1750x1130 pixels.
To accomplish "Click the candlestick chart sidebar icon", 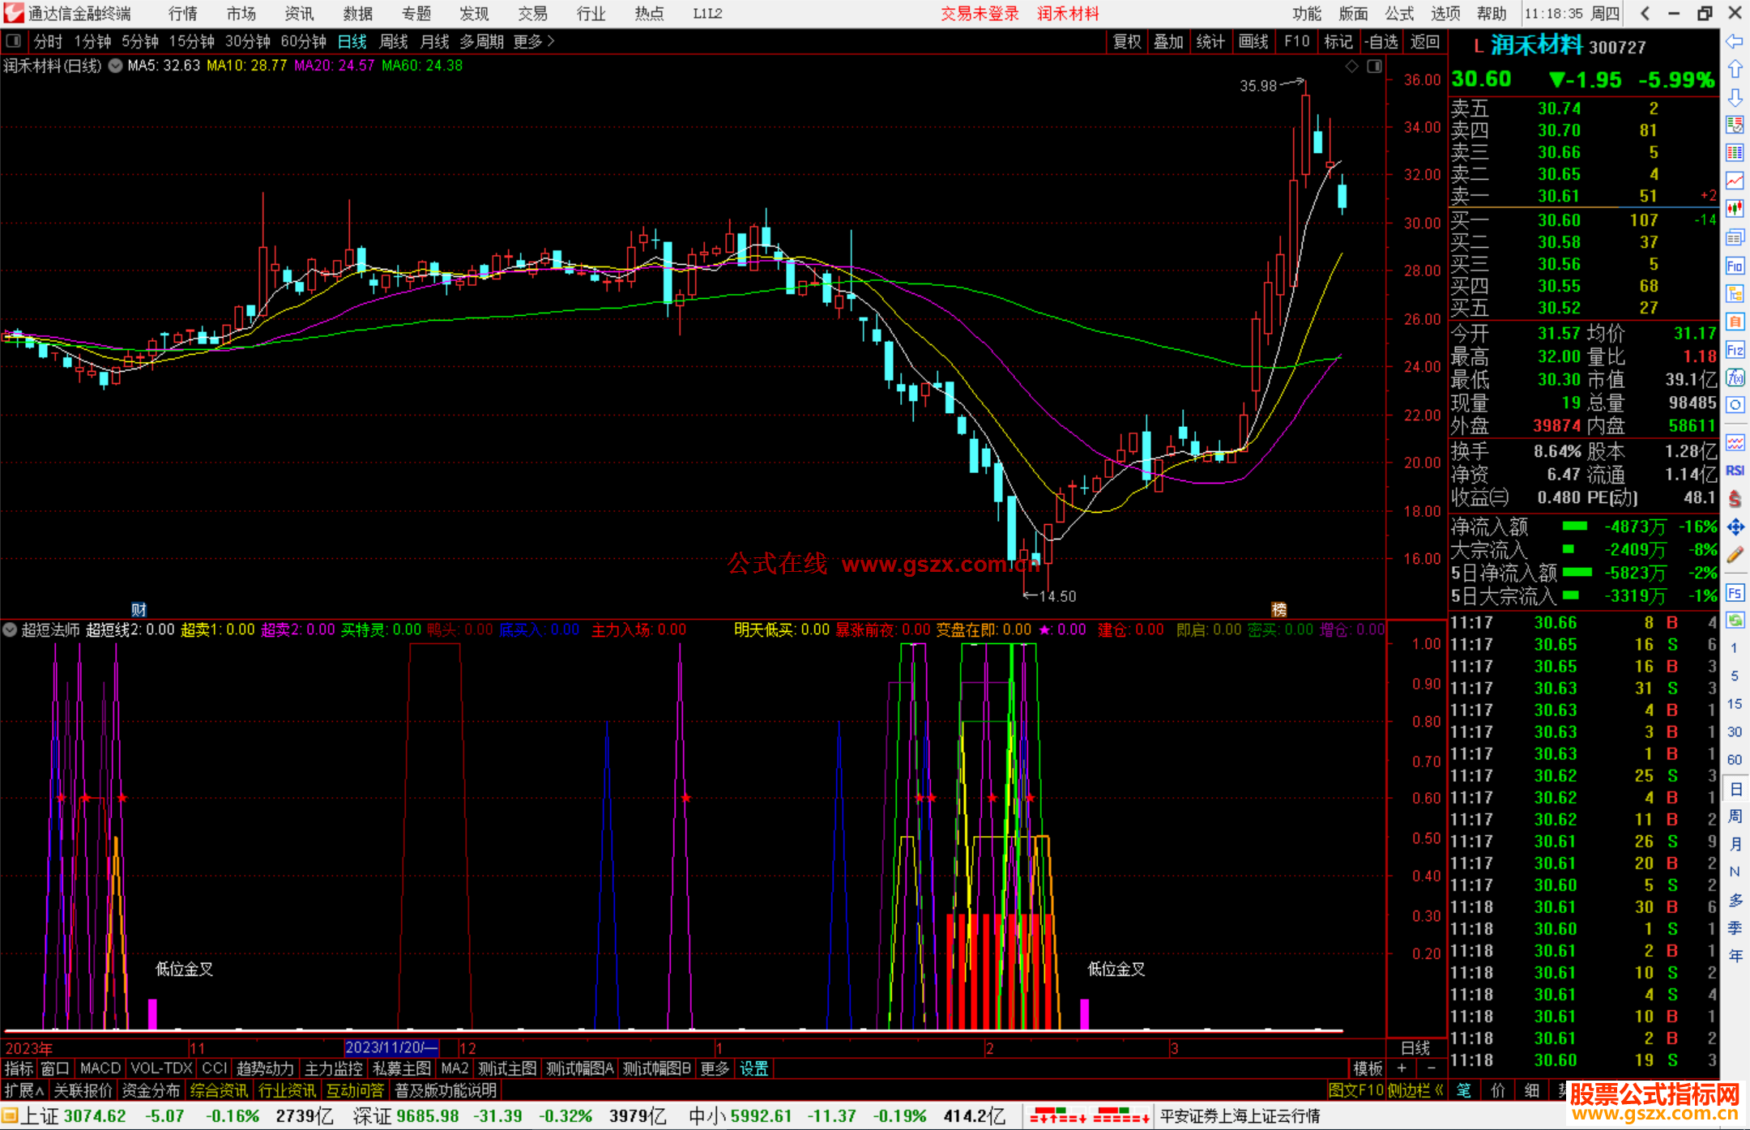I will click(x=1735, y=208).
